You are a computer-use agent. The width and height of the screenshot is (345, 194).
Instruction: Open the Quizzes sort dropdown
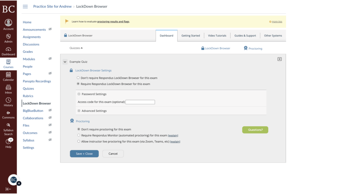click(x=75, y=48)
